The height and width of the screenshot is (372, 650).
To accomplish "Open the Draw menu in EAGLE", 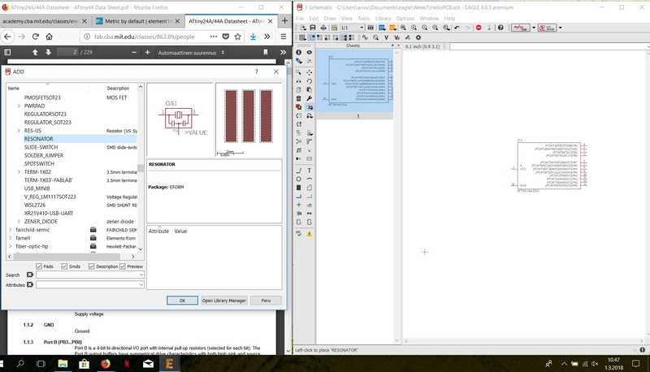I will 330,18.
